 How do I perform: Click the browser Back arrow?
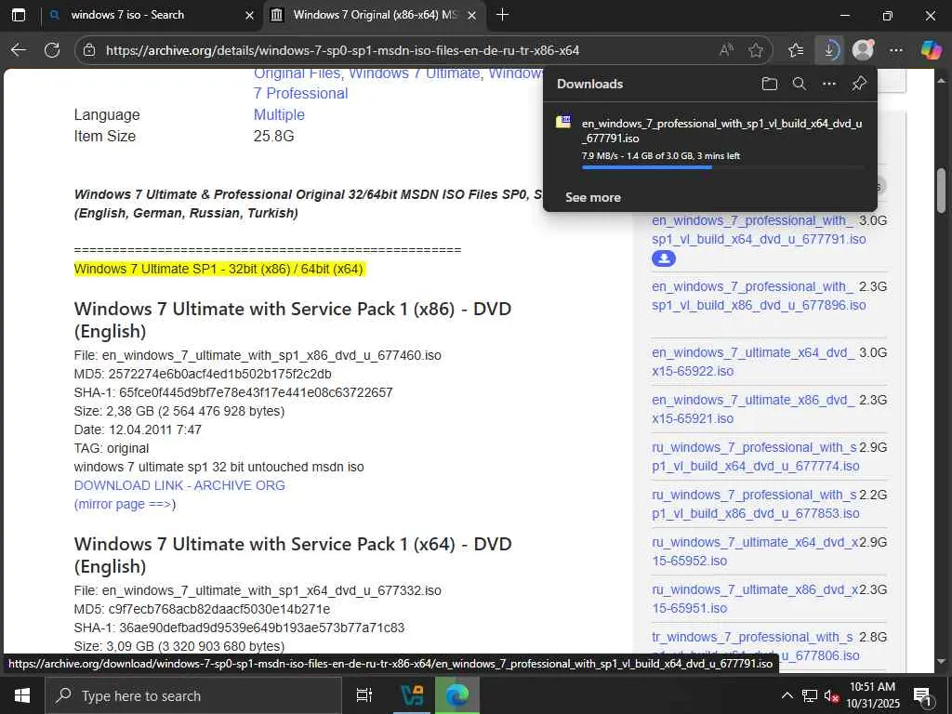[x=19, y=50]
